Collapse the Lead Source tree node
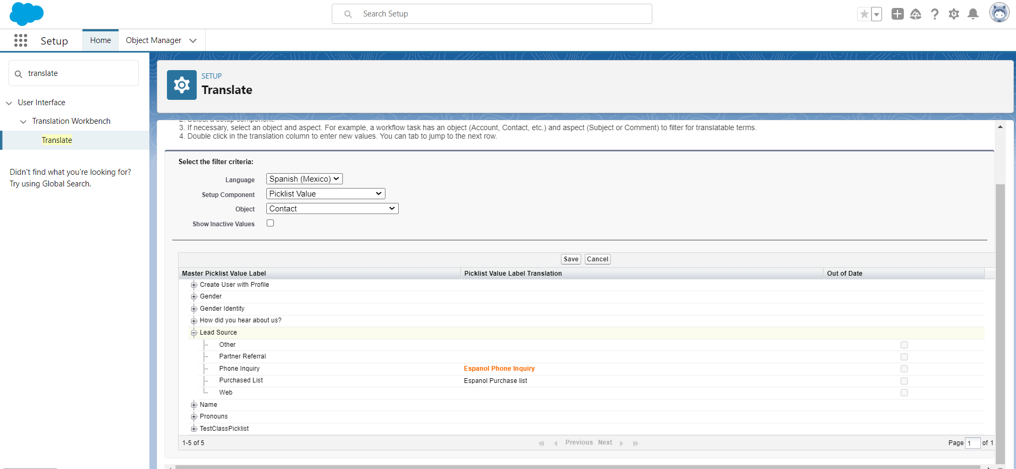Screen dimensions: 1016x469 pyautogui.click(x=194, y=333)
